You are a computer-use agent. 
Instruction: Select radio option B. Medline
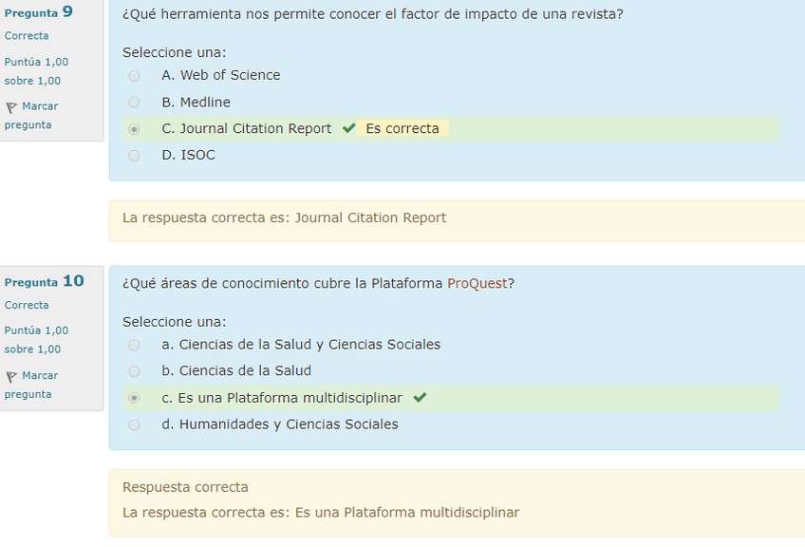(134, 103)
